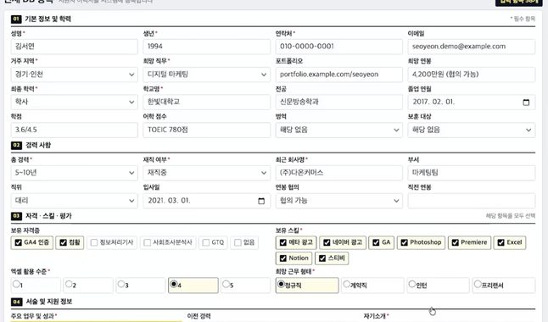Click the 이메일 email field
Image resolution: width=548 pixels, height=322 pixels.
click(x=471, y=47)
